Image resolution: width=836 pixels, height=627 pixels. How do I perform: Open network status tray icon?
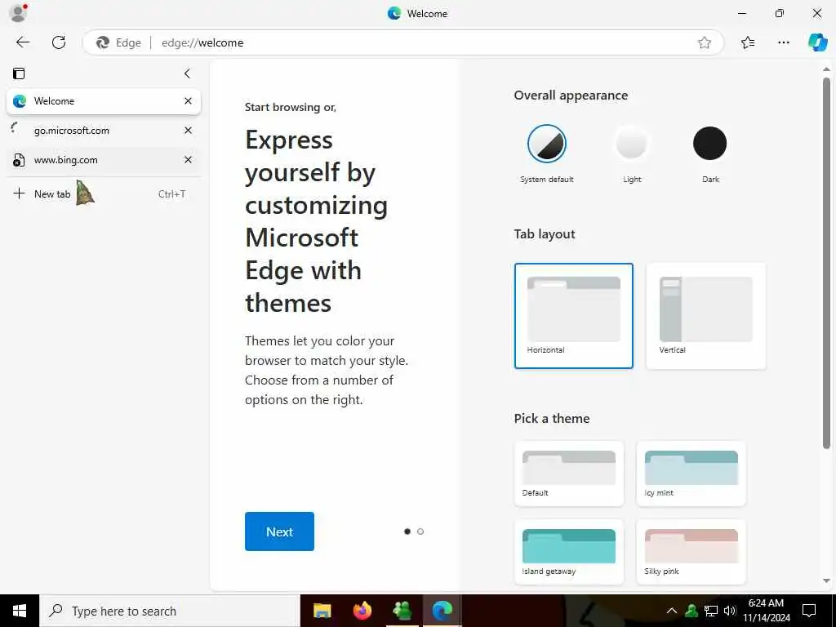click(711, 611)
